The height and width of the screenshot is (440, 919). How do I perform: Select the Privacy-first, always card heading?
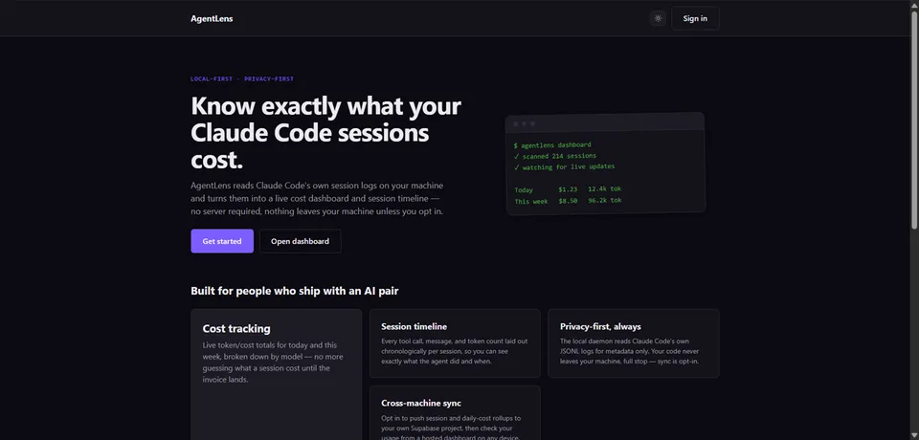pos(600,326)
